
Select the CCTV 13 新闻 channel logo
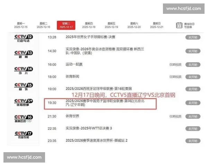(x=24, y=54)
